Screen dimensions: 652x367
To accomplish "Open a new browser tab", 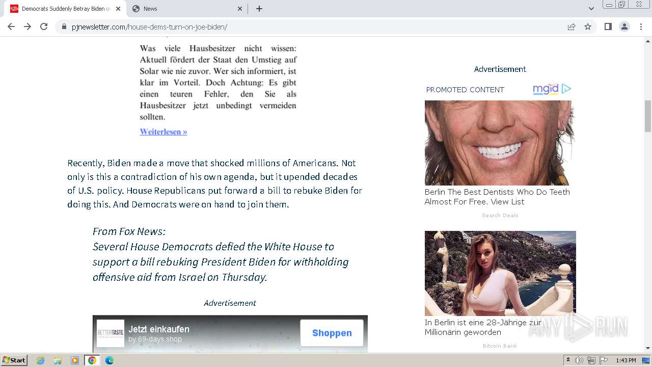I will point(259,9).
